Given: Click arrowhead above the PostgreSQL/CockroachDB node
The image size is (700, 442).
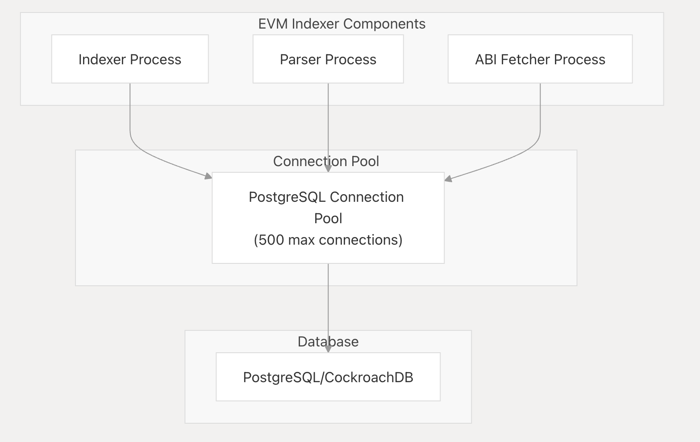Looking at the screenshot, I should (328, 349).
